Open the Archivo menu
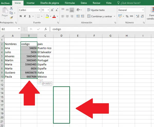Screen dimensions: 154x127 point(5,3)
